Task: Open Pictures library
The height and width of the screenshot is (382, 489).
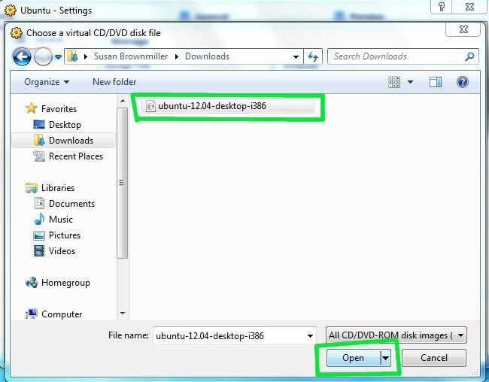Action: (x=65, y=235)
